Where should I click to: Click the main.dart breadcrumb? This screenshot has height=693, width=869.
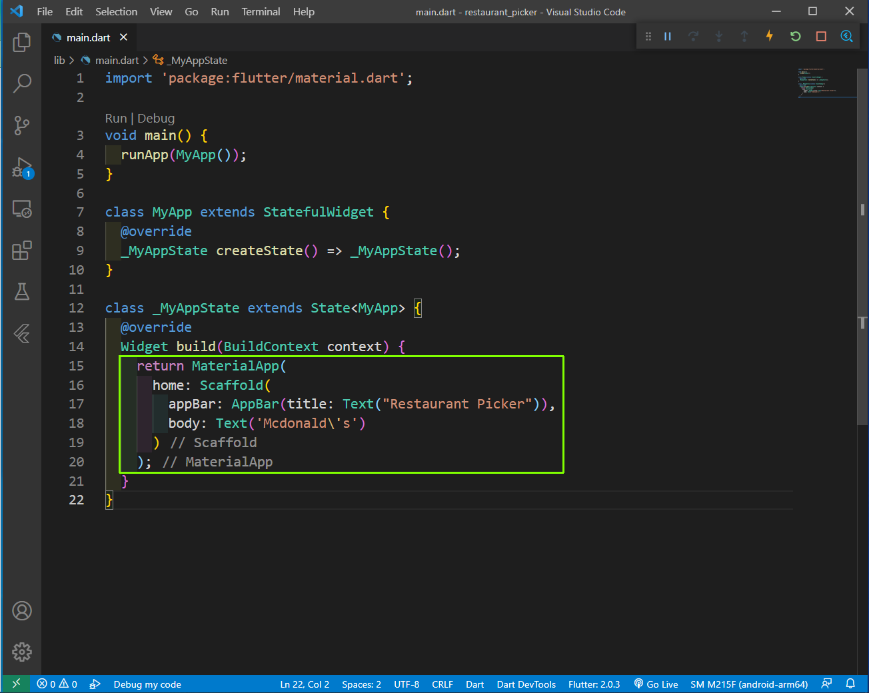117,60
